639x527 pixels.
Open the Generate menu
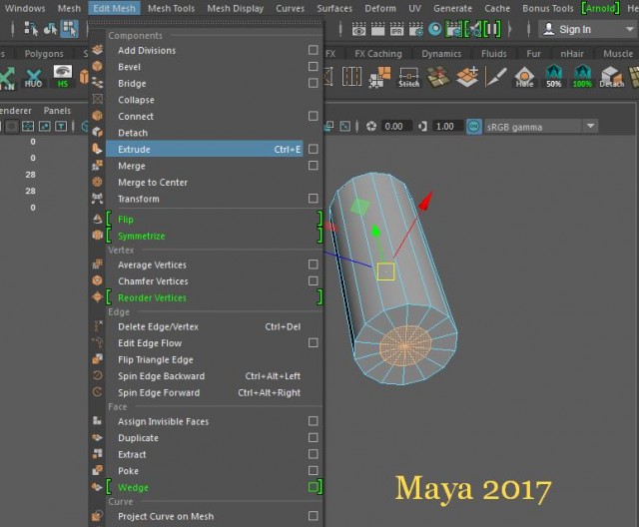pyautogui.click(x=452, y=8)
